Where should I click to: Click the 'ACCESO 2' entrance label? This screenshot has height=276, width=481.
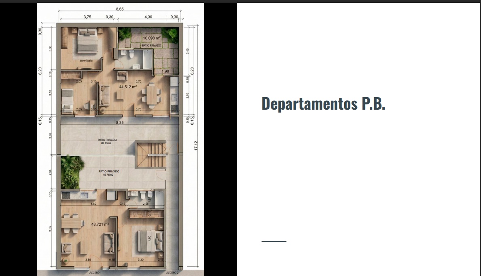[172, 273]
